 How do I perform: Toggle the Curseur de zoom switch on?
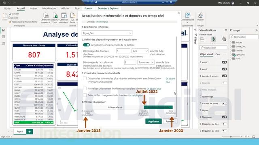[x=224, y=104]
